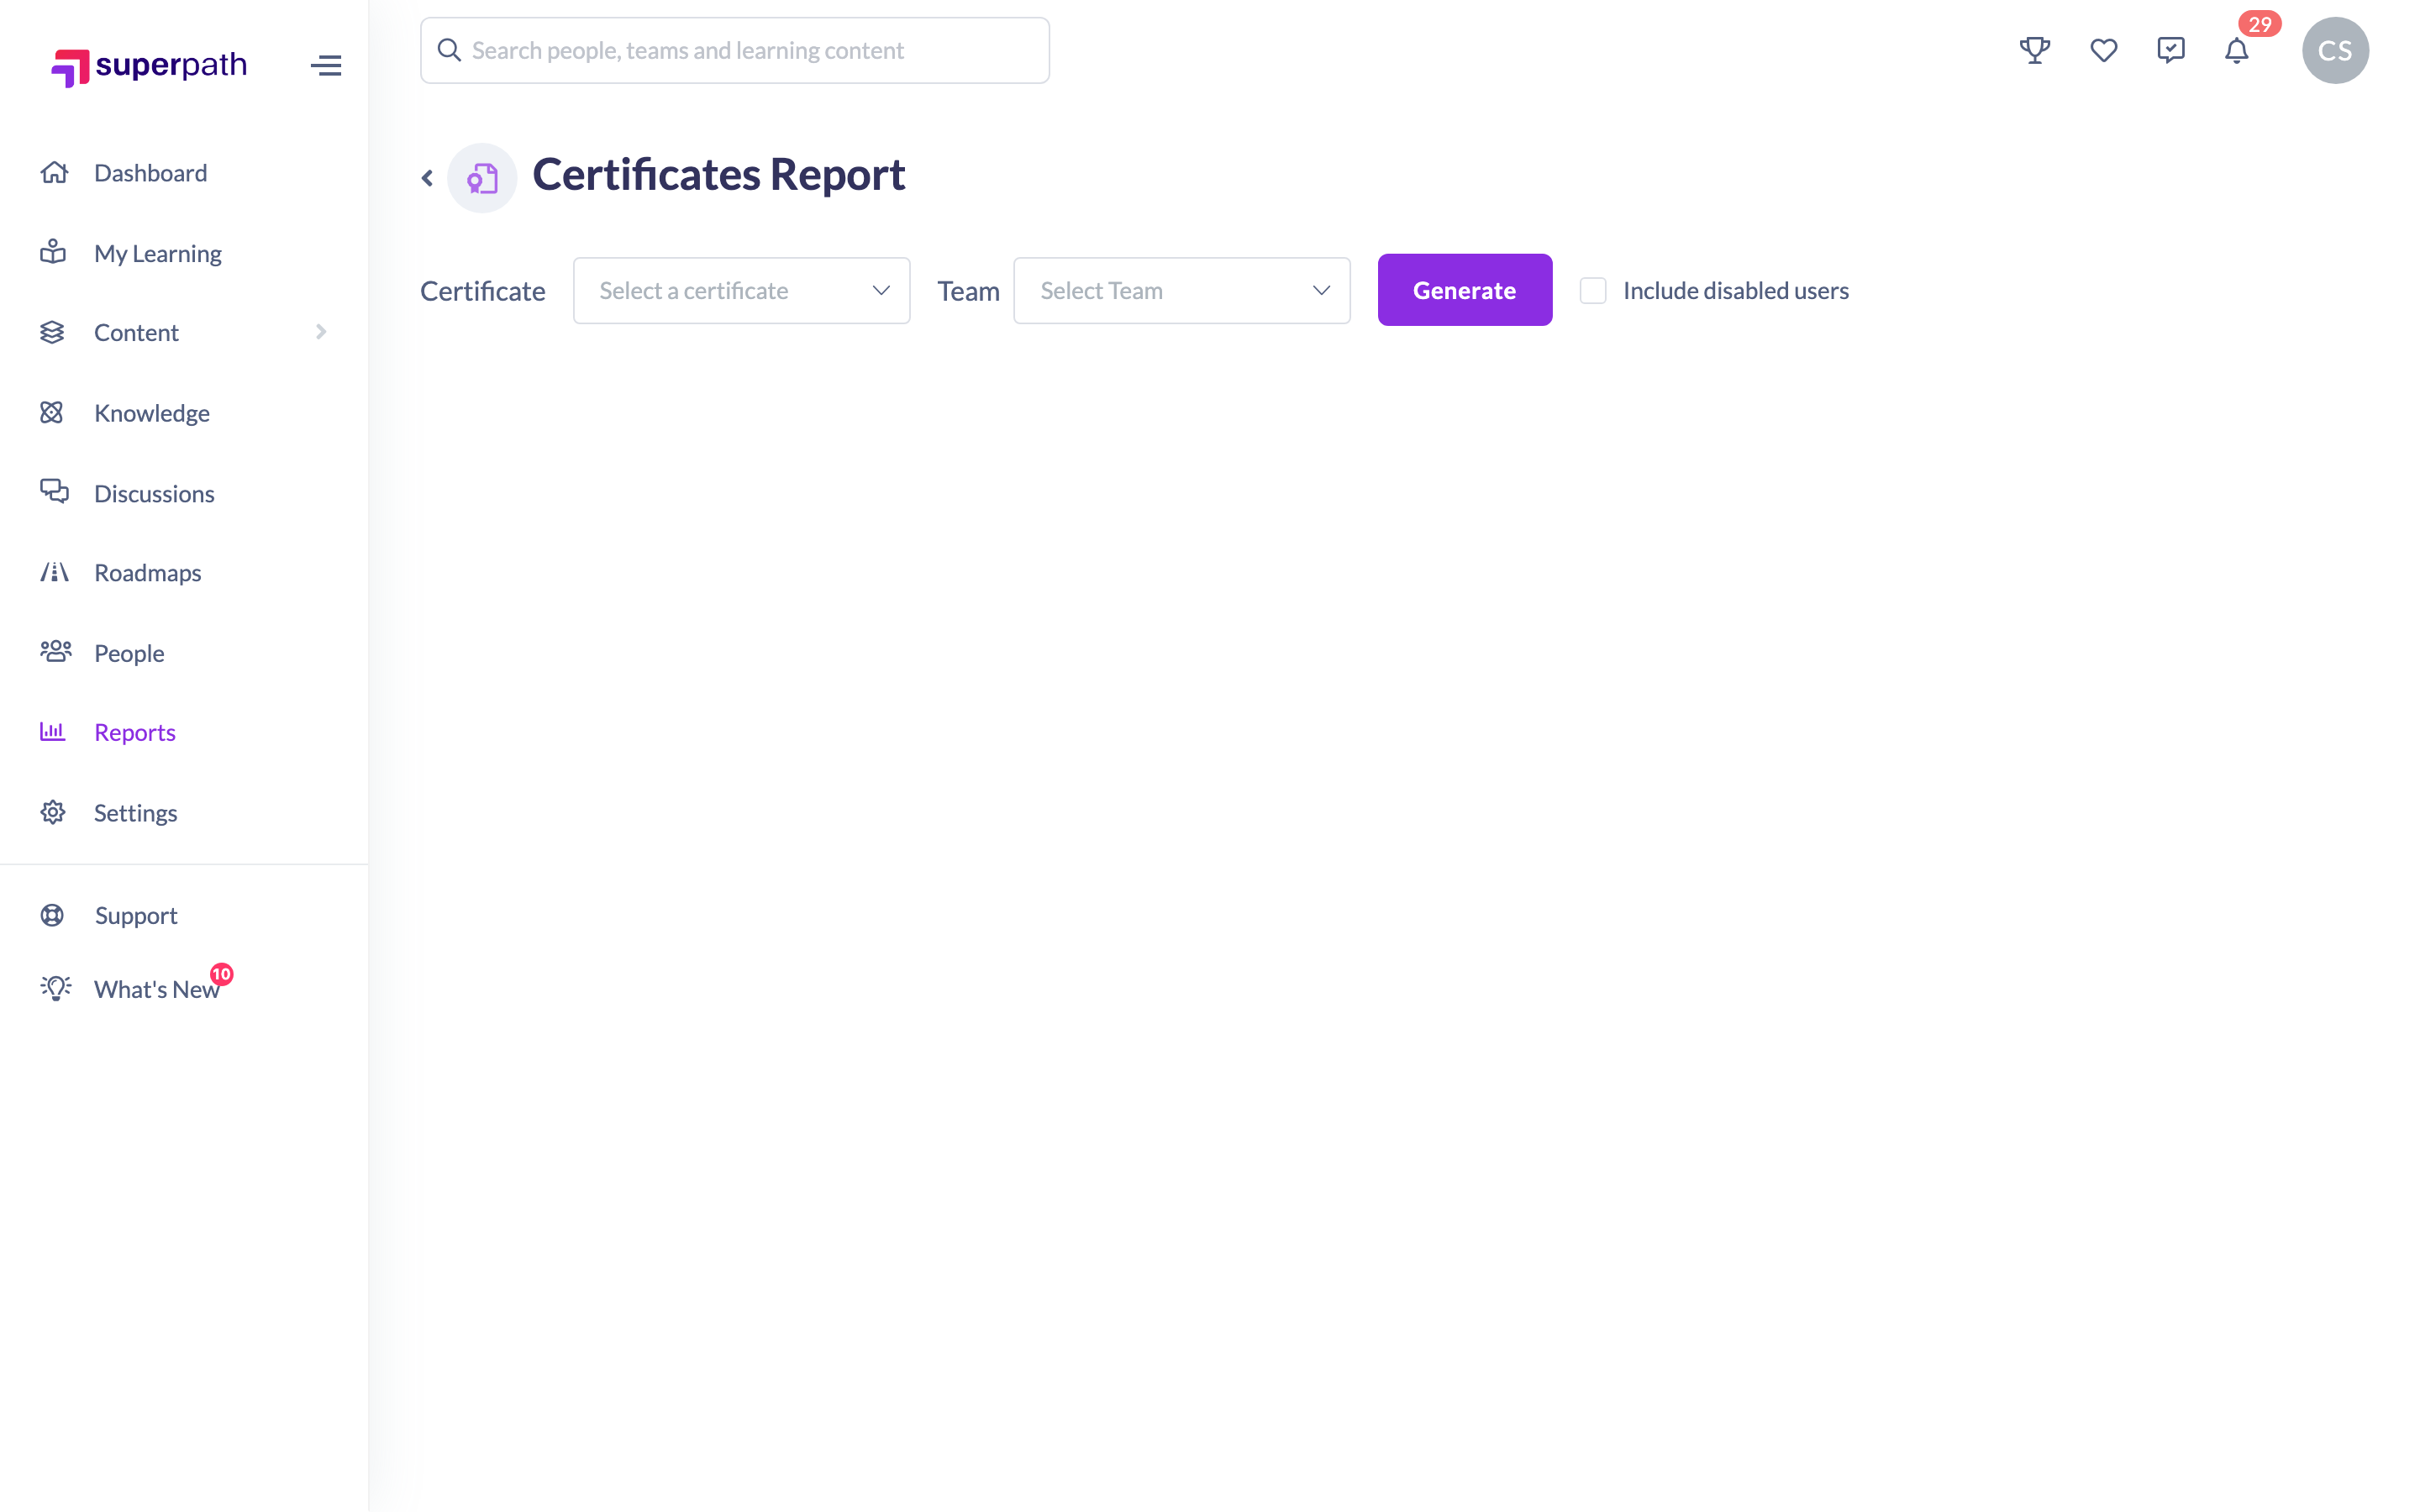Go to Dashboard in the sidebar
Image resolution: width=2420 pixels, height=1512 pixels.
pyautogui.click(x=150, y=173)
